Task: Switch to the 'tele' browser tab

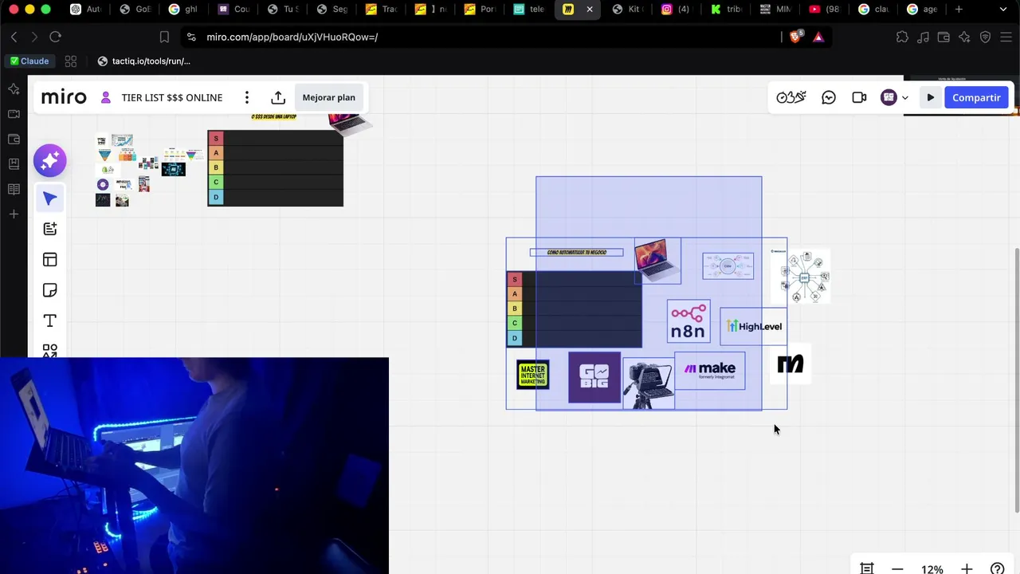Action: (x=530, y=10)
